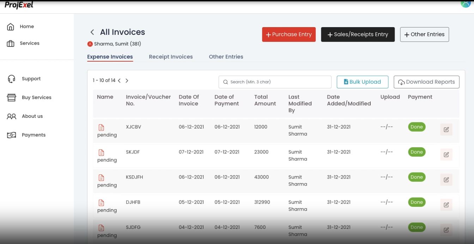The width and height of the screenshot is (474, 244).
Task: Edit the SJDFG invoice row
Action: [x=446, y=230]
